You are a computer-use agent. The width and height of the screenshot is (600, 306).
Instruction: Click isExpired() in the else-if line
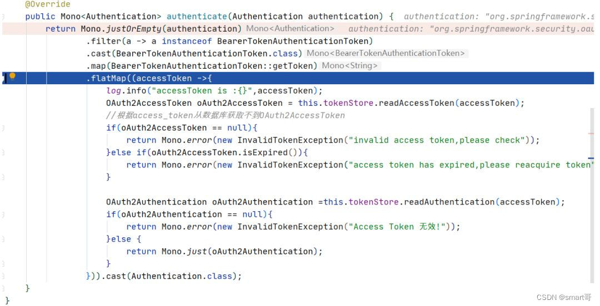coord(271,152)
